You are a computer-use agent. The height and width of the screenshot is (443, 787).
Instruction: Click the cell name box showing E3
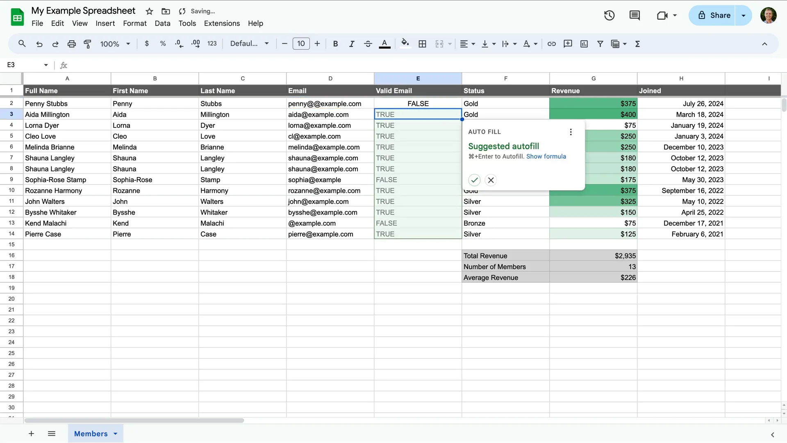tap(25, 64)
